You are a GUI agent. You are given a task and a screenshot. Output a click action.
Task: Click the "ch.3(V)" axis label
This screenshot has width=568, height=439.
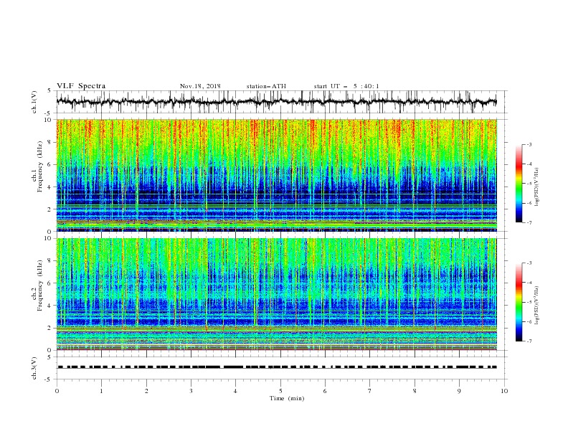tap(34, 368)
